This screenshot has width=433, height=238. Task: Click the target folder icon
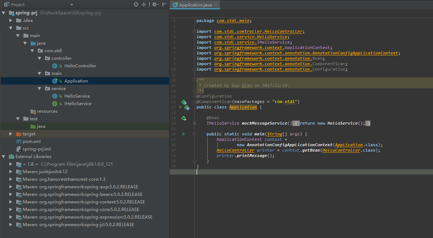click(19, 134)
